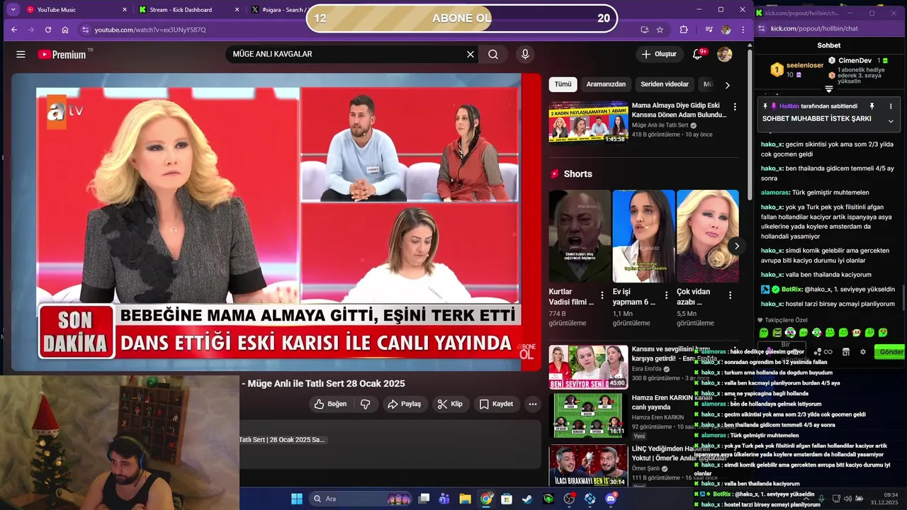Open the Mama Almaya Diye Gidip video thumbnail
907x510 pixels.
pyautogui.click(x=588, y=122)
